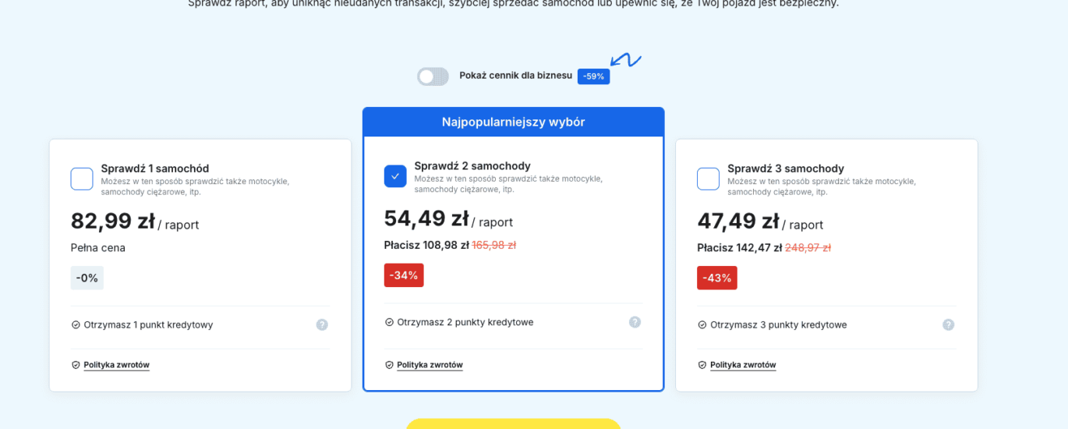Open Polityka zwrotów in 2 samochody card
Image resolution: width=1068 pixels, height=429 pixels.
[430, 365]
